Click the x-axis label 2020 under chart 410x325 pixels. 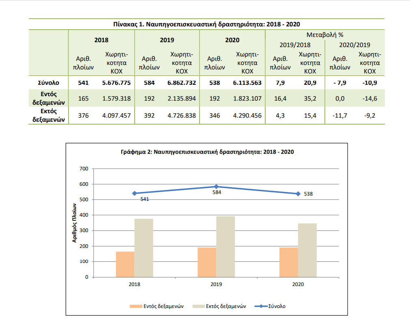tap(298, 284)
